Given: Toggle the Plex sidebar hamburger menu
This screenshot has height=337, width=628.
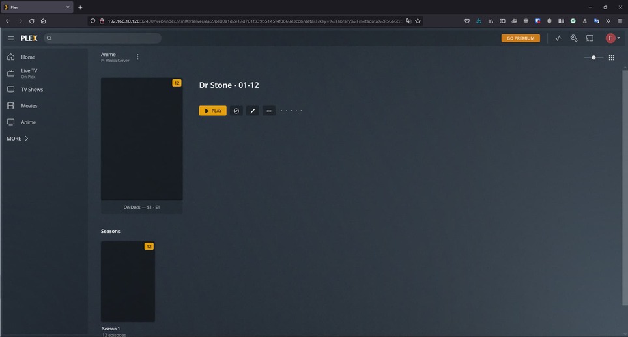Looking at the screenshot, I should tap(11, 38).
